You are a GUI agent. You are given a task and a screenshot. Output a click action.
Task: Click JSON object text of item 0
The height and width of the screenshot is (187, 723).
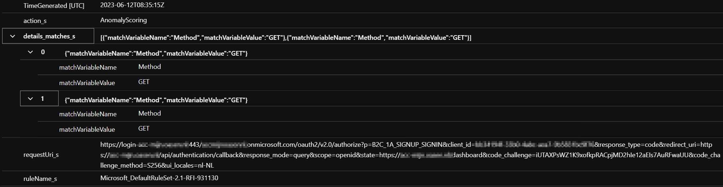[156, 53]
